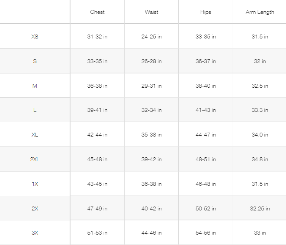Click the Hips column header
This screenshot has height=245, width=286.
(206, 12)
